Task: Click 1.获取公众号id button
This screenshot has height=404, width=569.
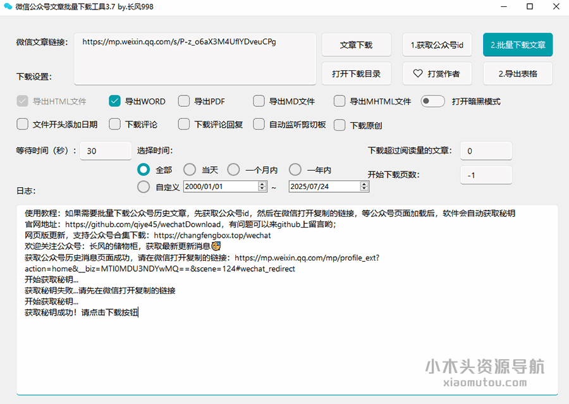Action: 437,45
